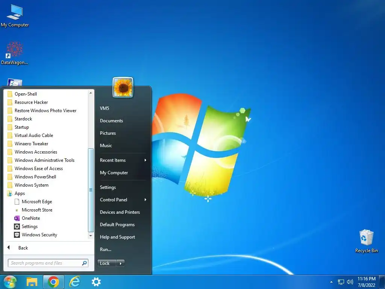The height and width of the screenshot is (289, 385).
Task: Open the clock showing 11:16 PM
Action: 366,282
